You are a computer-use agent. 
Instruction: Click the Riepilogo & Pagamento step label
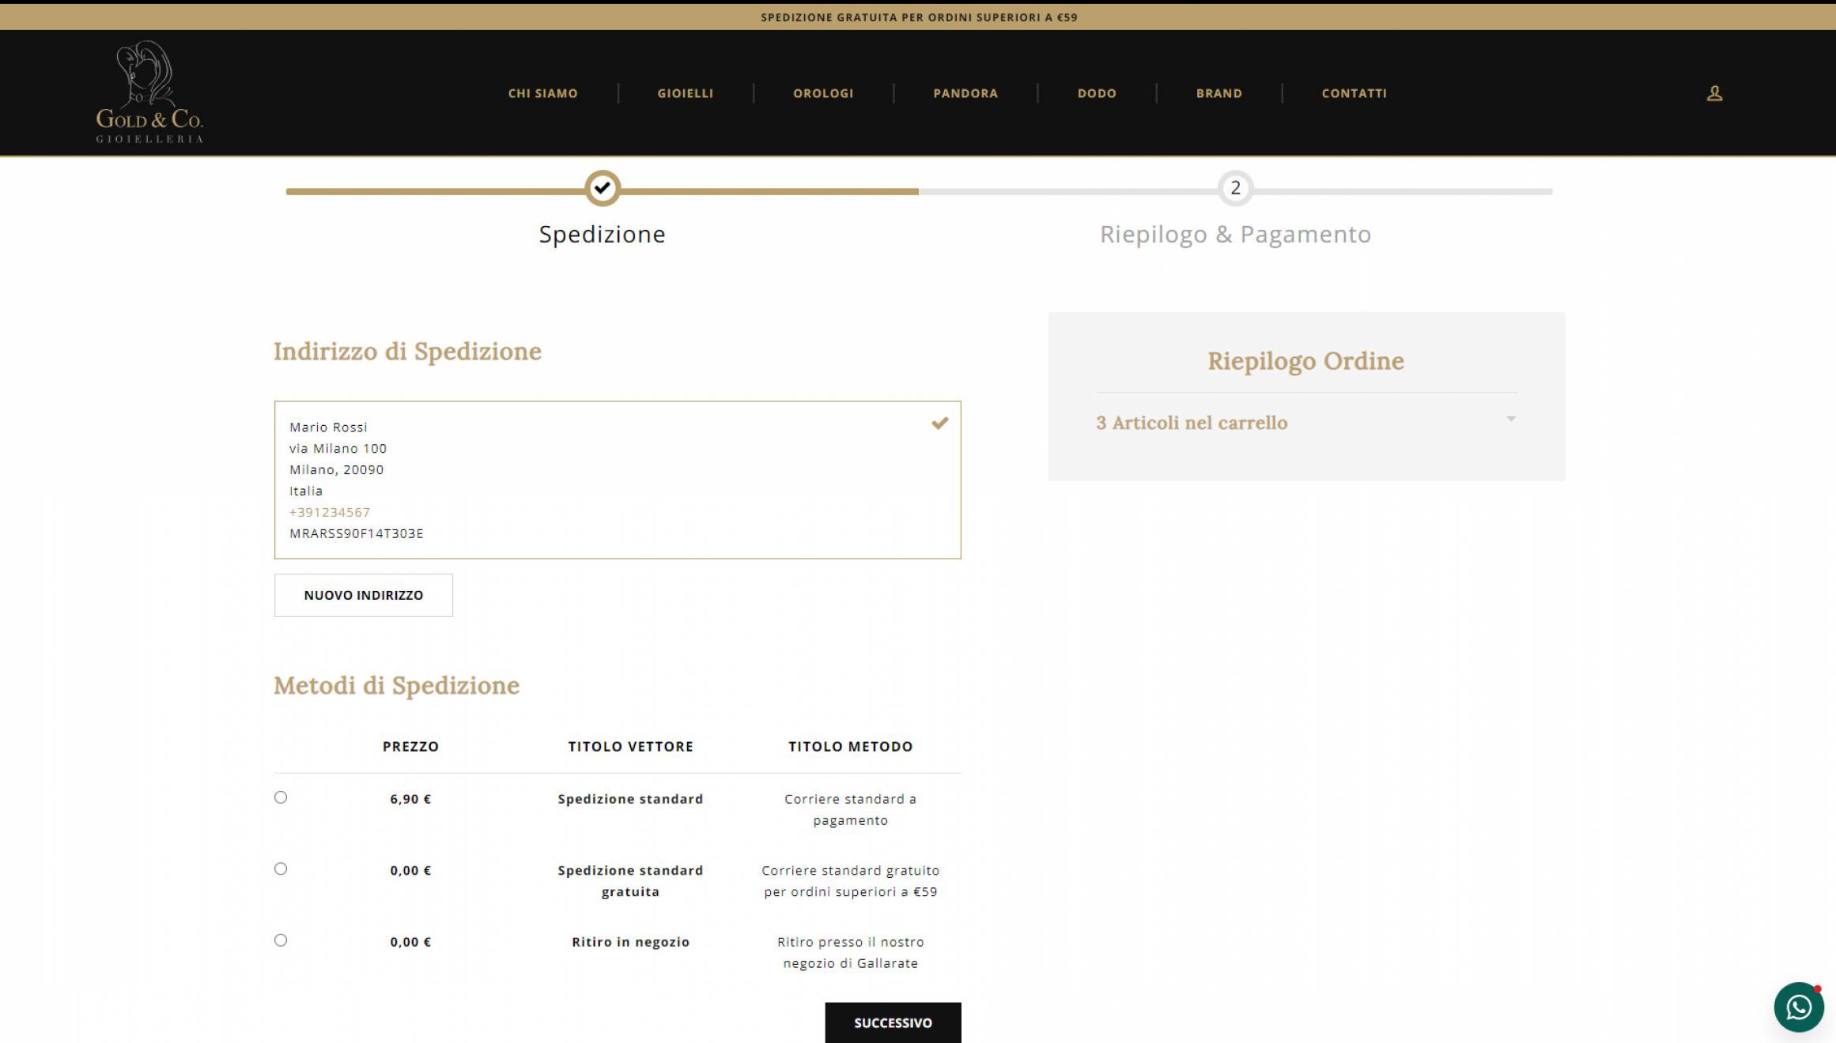tap(1235, 234)
